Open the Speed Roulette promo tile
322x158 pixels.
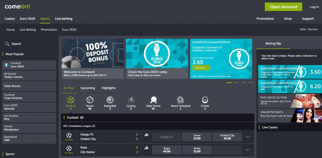point(290,101)
